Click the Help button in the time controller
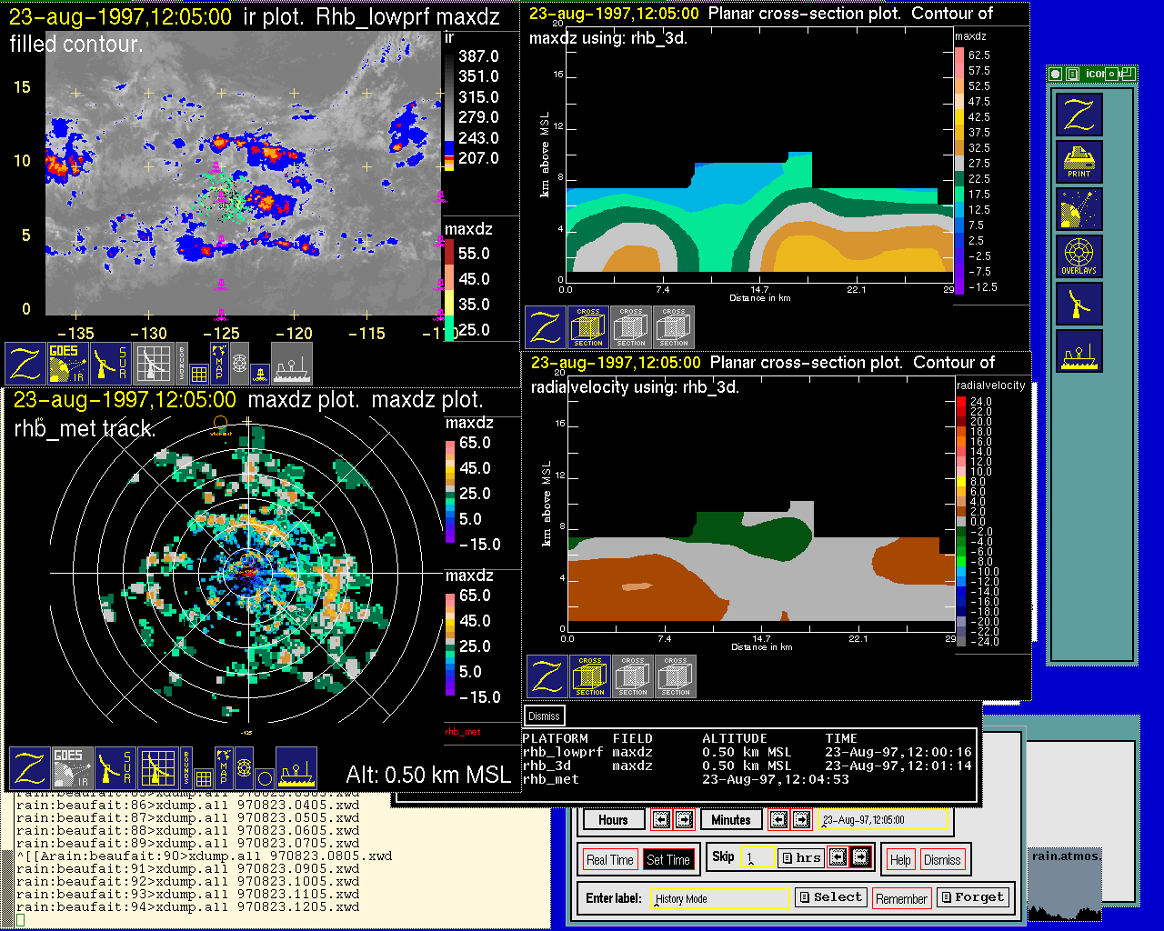This screenshot has width=1164, height=931. 900,860
